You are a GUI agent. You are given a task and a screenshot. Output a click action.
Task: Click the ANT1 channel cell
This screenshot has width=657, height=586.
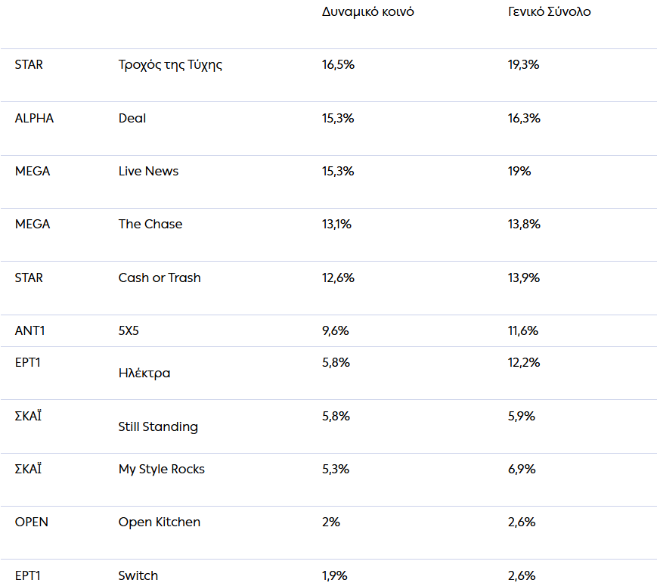30,330
